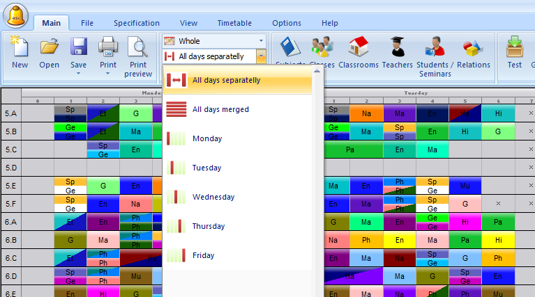Click the orange Na lesson card in 5.A
The height and width of the screenshot is (297, 535).
coord(366,113)
